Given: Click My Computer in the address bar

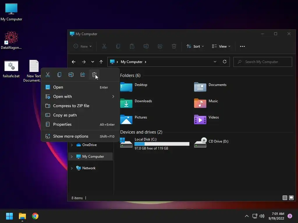Looking at the screenshot, I should coord(132,62).
